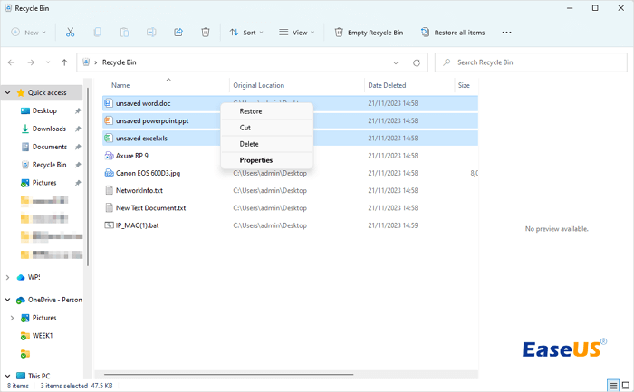634x392 pixels.
Task: Choose Delete from the context menu
Action: [249, 144]
